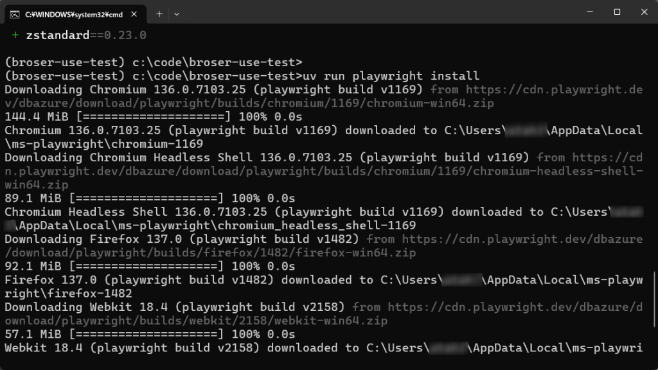Click the green plus before zstandard
This screenshot has height=370, width=658.
(x=15, y=35)
